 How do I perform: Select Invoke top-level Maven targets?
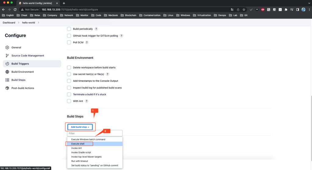pyautogui.click(x=95, y=157)
